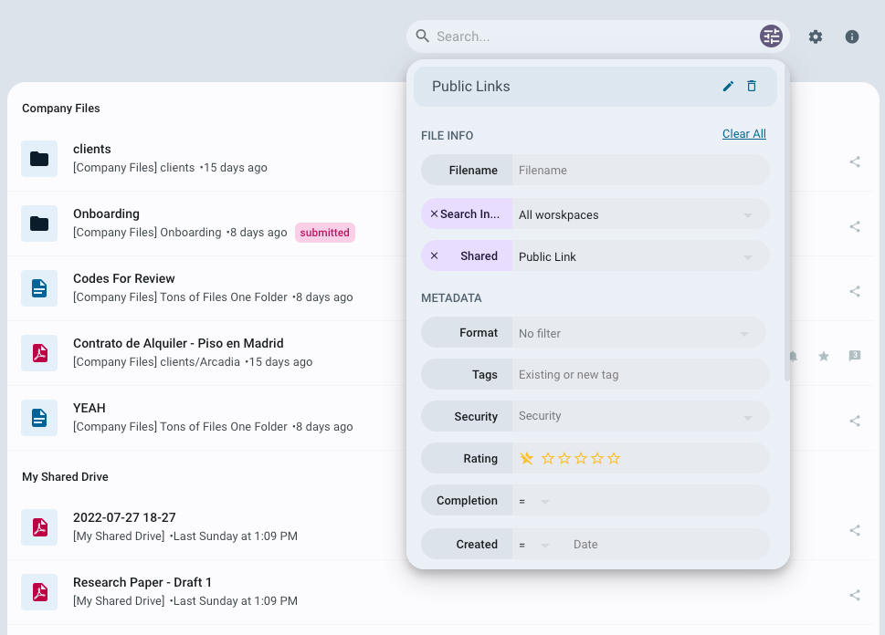Edit the Public Links saved search
885x635 pixels.
(728, 86)
